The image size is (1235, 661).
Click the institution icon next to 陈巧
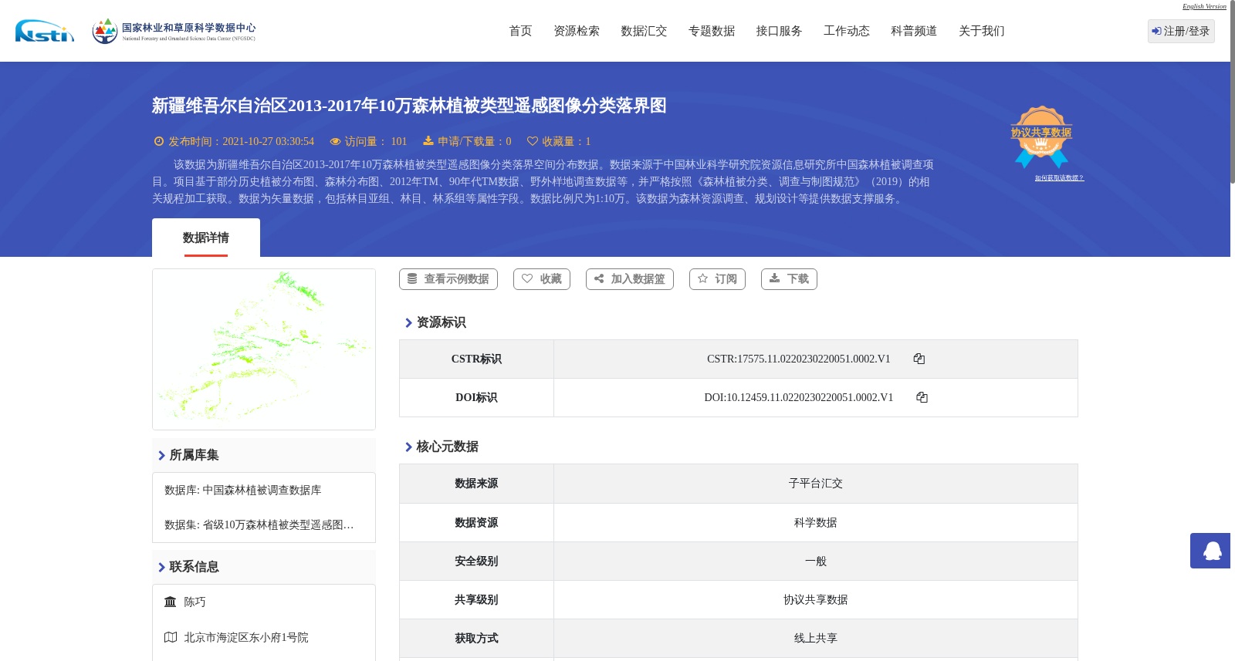pyautogui.click(x=170, y=602)
